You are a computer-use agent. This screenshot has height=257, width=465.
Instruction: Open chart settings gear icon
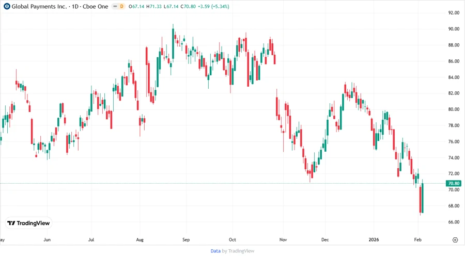[455, 240]
